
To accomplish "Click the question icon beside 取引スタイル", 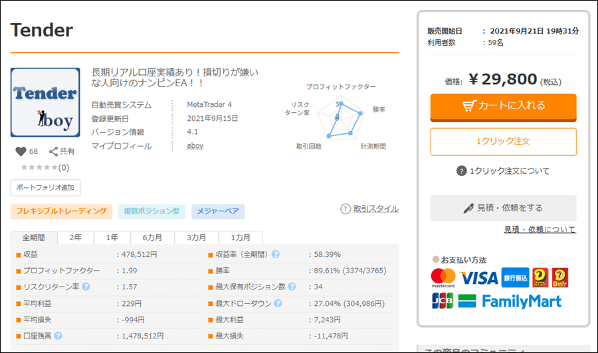I will pyautogui.click(x=345, y=209).
